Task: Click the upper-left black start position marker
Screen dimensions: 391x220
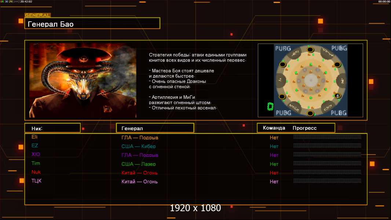Action: tap(283, 65)
